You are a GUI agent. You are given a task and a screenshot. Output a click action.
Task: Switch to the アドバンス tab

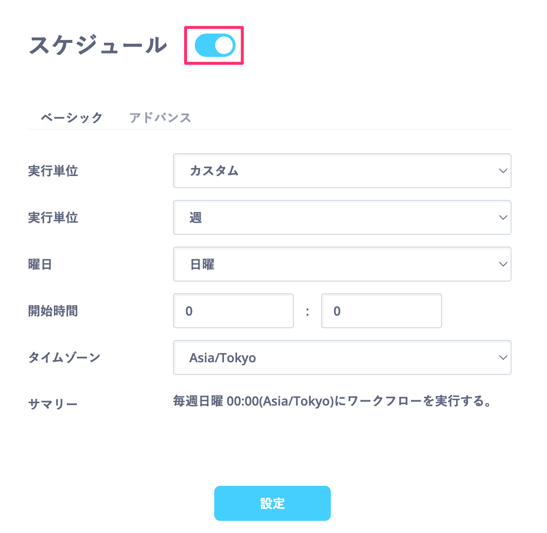pos(160,117)
